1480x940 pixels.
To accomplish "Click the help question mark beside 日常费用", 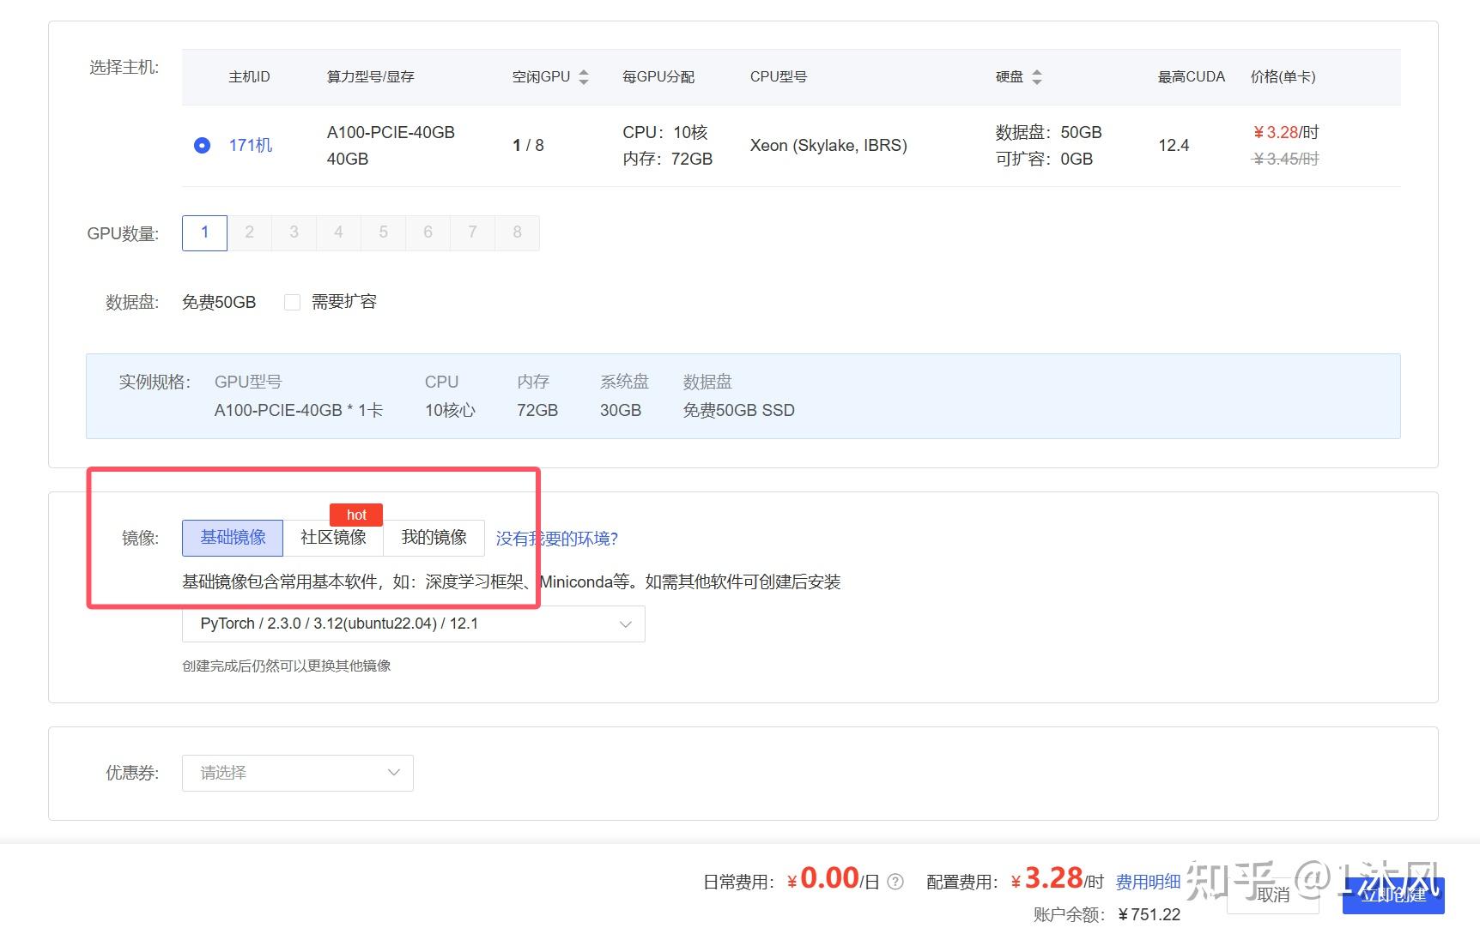I will coord(895,881).
